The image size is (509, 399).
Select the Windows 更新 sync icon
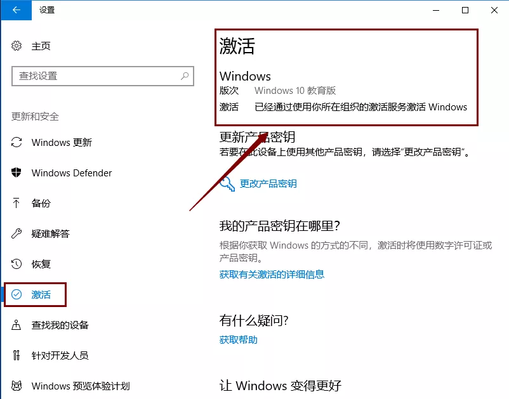pos(17,142)
